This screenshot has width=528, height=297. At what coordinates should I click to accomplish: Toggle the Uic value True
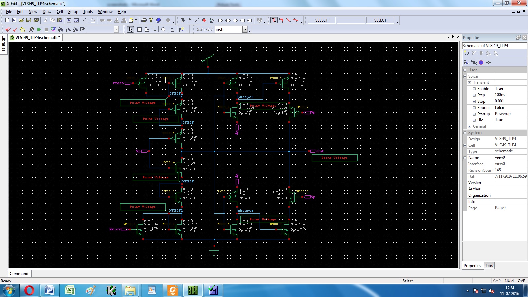point(510,120)
